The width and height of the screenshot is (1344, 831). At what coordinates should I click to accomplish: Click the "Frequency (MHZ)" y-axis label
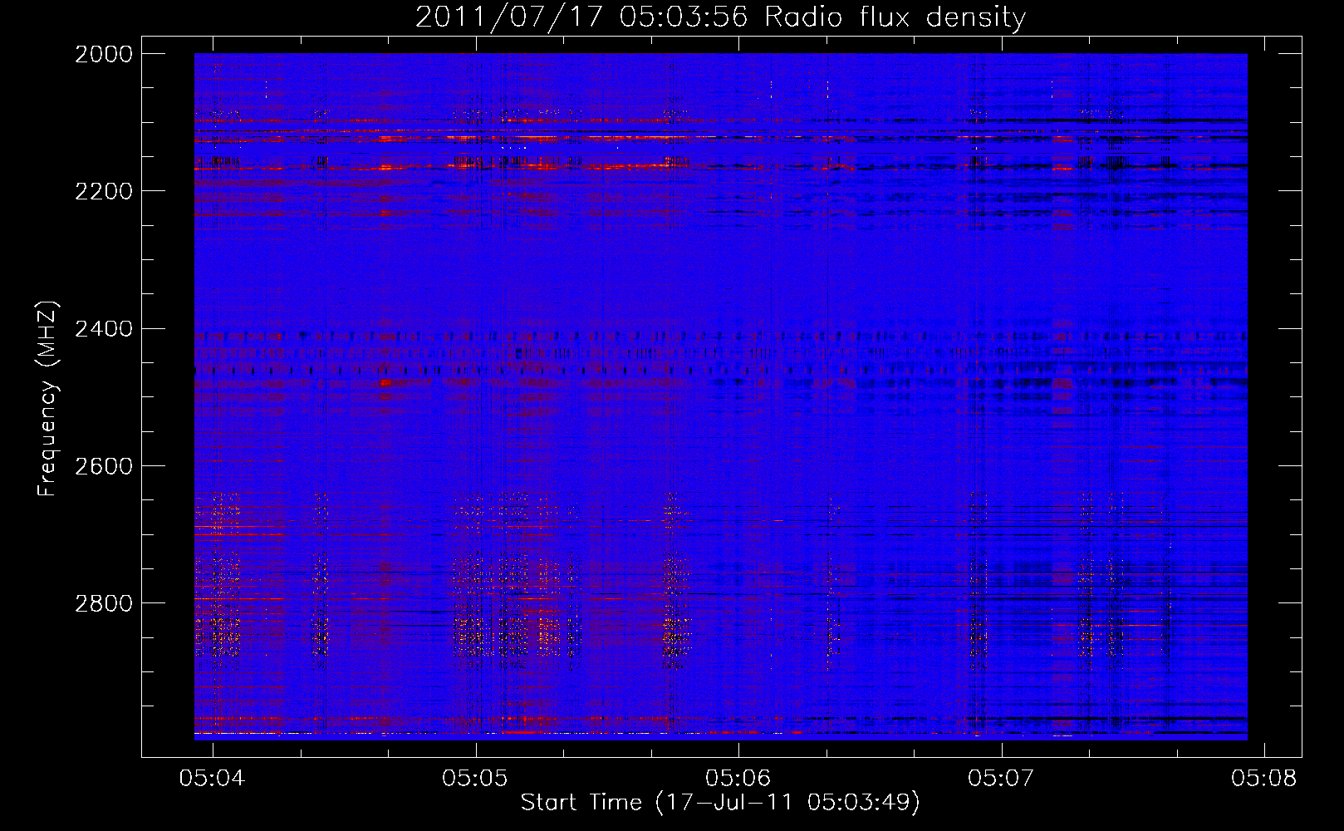pyautogui.click(x=47, y=399)
